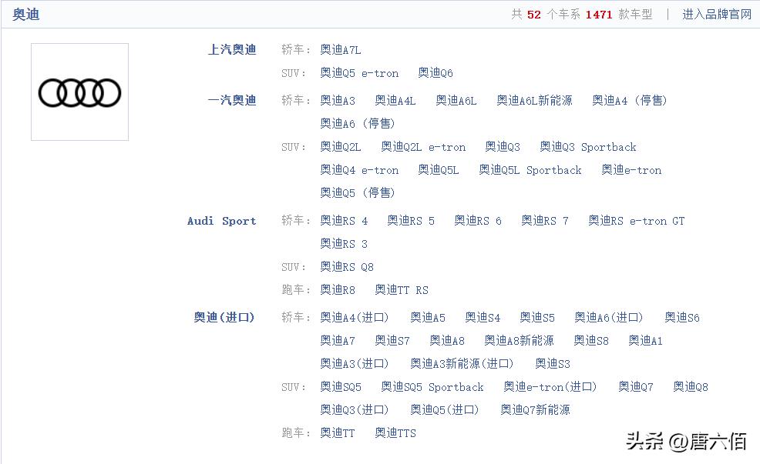760x464 pixels.
Task: Click the Audi Sport section label
Action: point(222,221)
